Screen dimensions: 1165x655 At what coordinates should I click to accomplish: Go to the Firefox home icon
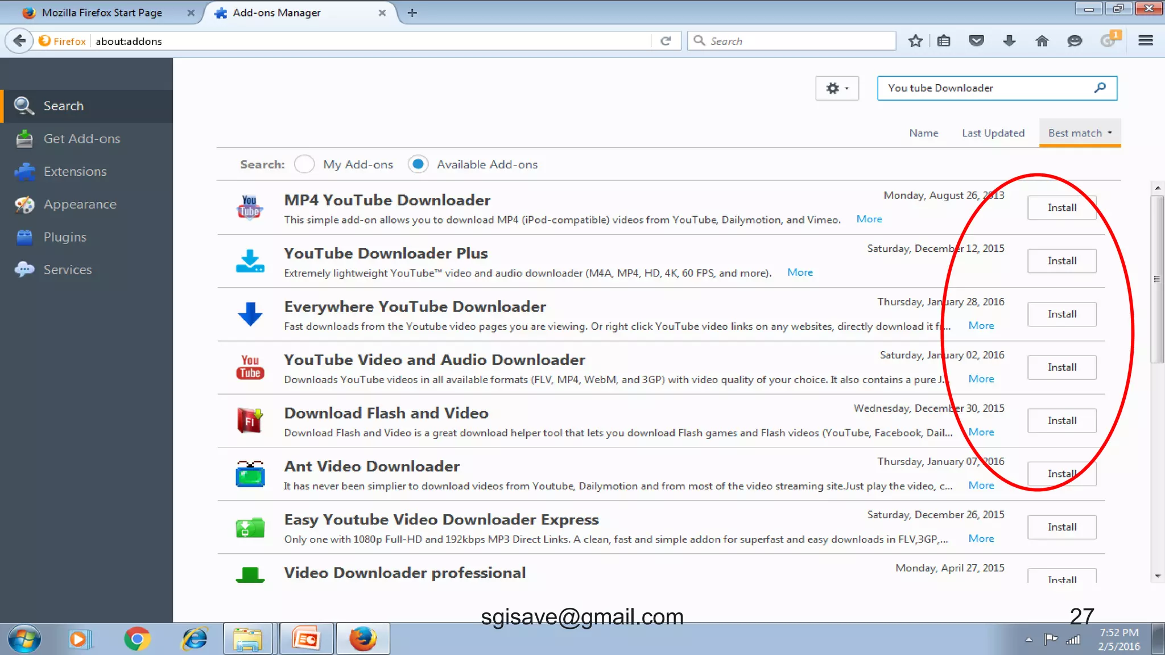(1042, 41)
